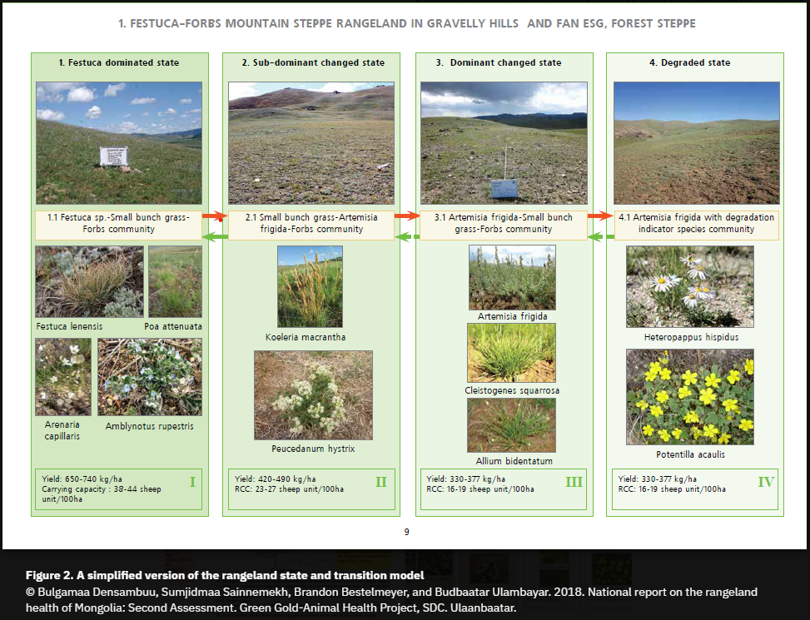810x620 pixels.
Task: Click the Yield 650-740 kg/ha info box
Action: 118,489
